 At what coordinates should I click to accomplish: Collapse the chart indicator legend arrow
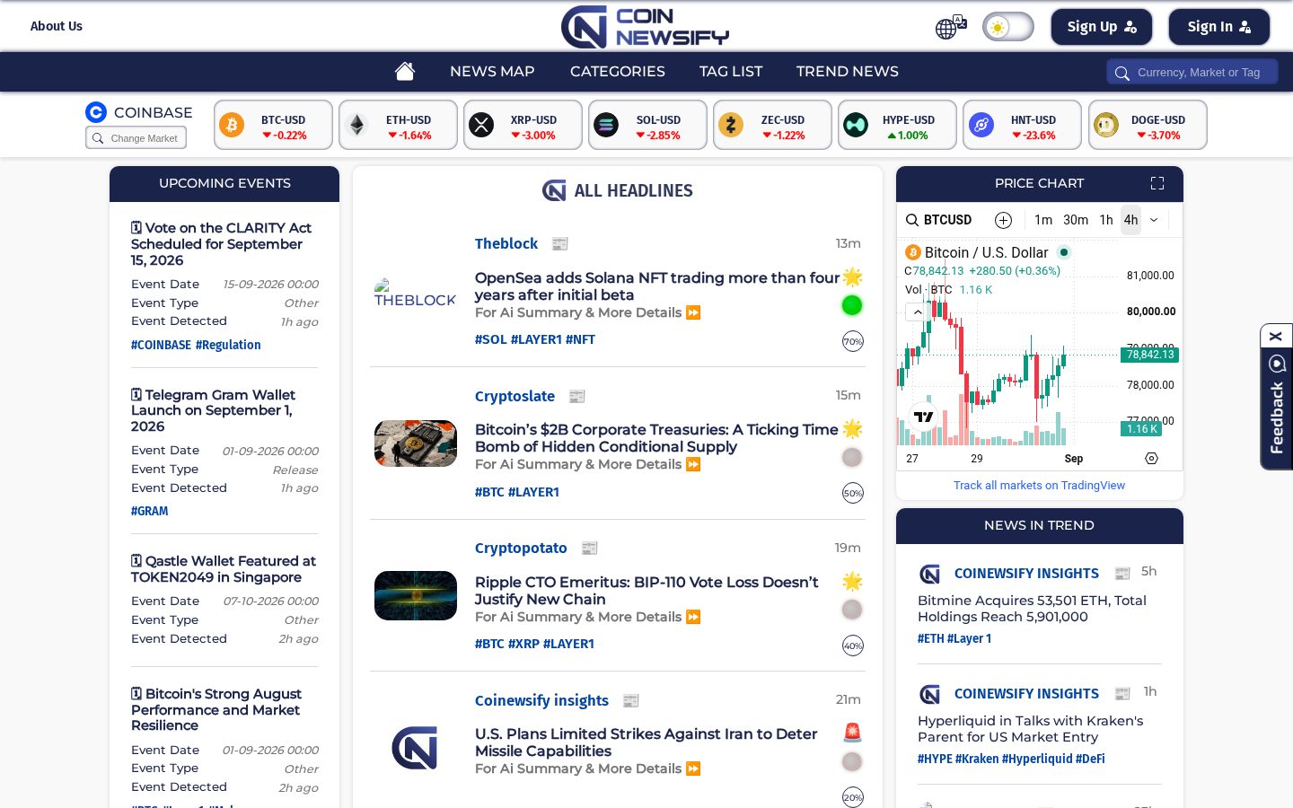pyautogui.click(x=916, y=312)
